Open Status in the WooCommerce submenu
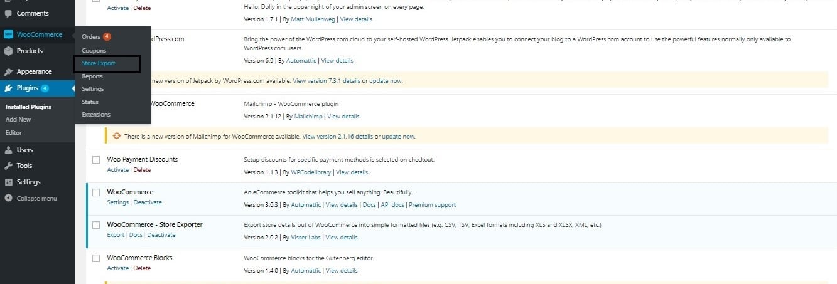The width and height of the screenshot is (837, 284). (90, 102)
